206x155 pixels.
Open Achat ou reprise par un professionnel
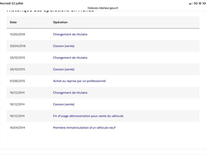click(79, 81)
